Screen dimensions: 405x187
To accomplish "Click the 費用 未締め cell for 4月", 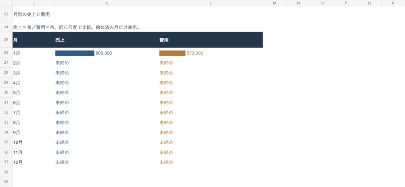I will pos(211,83).
